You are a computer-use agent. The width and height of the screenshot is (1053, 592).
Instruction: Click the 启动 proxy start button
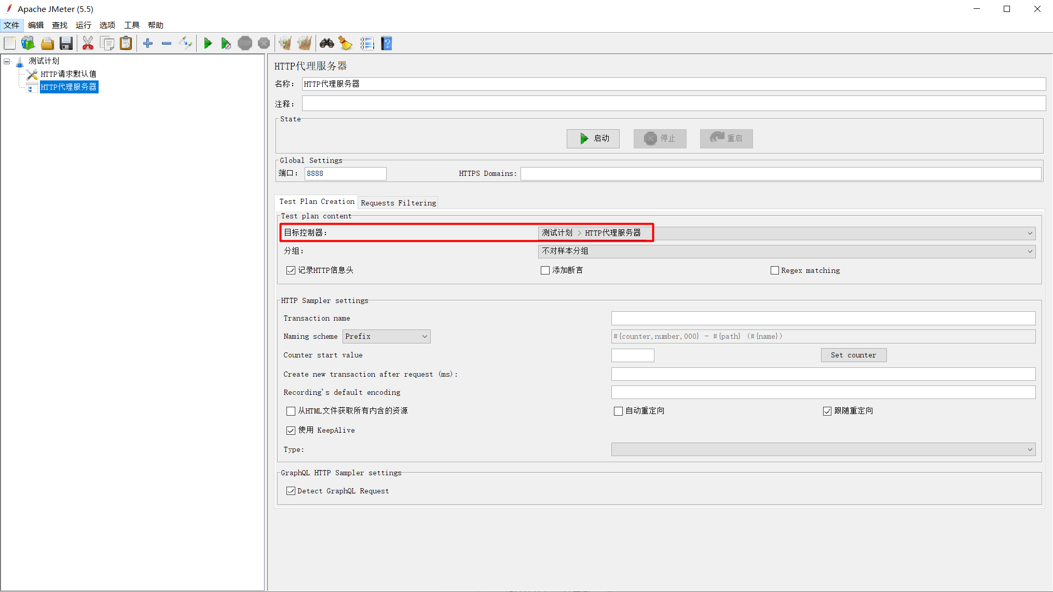click(593, 139)
